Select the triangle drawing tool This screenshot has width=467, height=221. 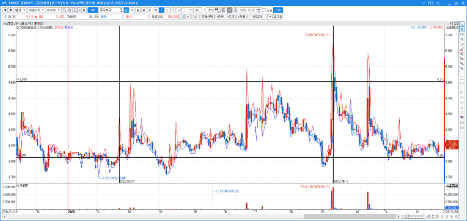[462, 107]
